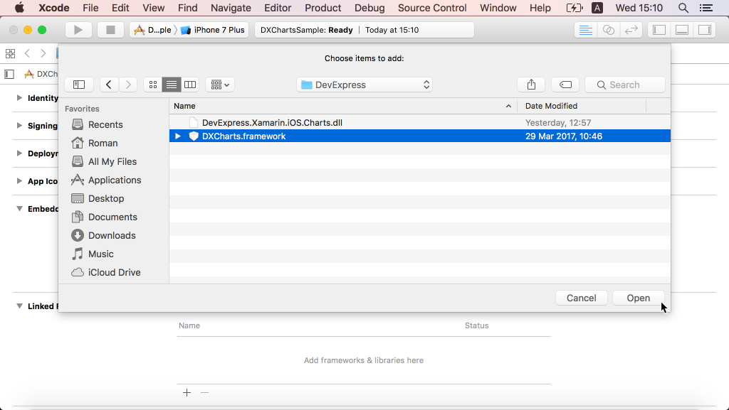This screenshot has height=410, width=729.
Task: Toggle the debug area button in Xcode
Action: [x=683, y=29]
